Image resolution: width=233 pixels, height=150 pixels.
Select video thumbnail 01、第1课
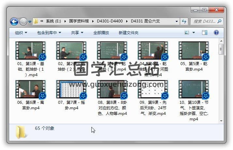(30, 50)
